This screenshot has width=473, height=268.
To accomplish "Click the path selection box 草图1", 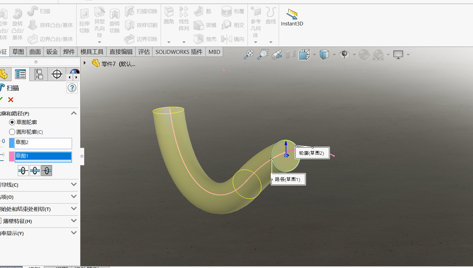I will [43, 157].
